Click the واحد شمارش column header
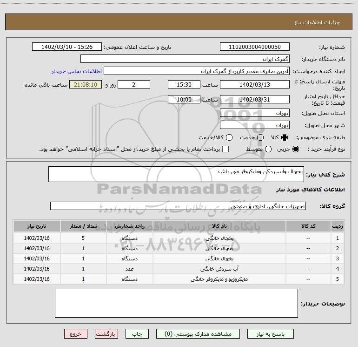The height and width of the screenshot is (347, 358). (129, 226)
